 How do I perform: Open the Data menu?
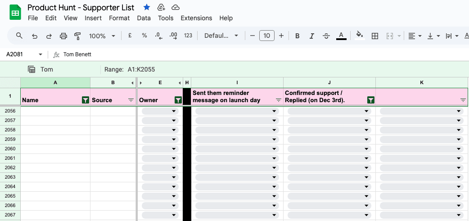144,18
